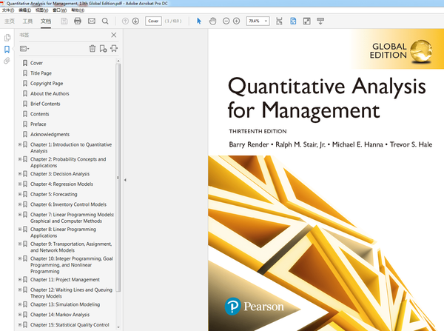
Task: Switch to the Tools tab
Action: point(27,21)
